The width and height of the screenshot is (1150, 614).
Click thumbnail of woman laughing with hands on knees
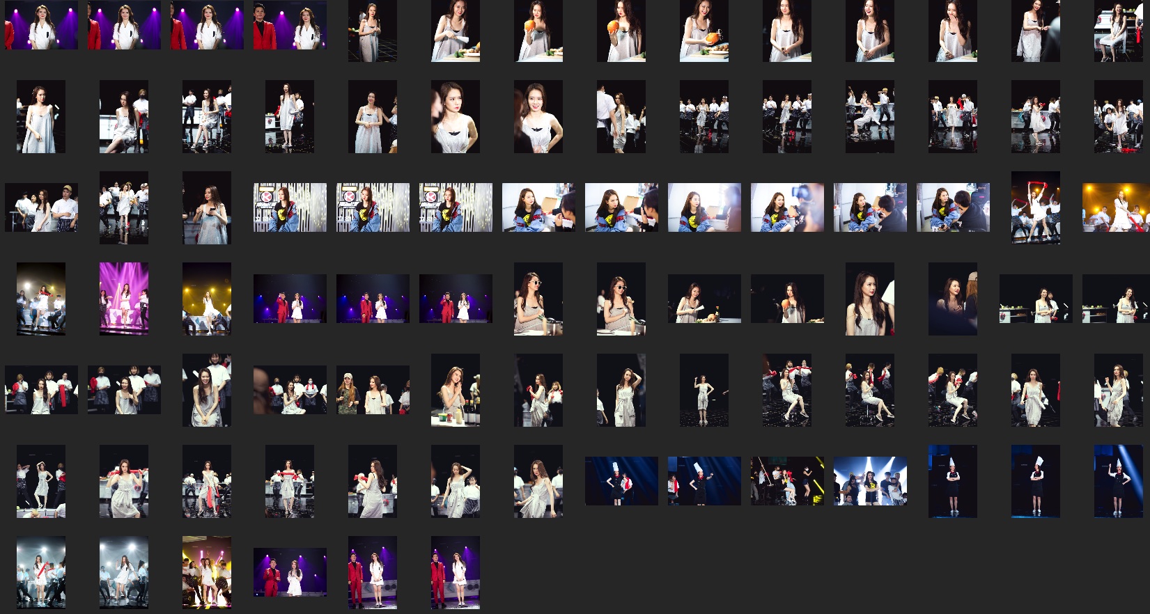tap(207, 390)
